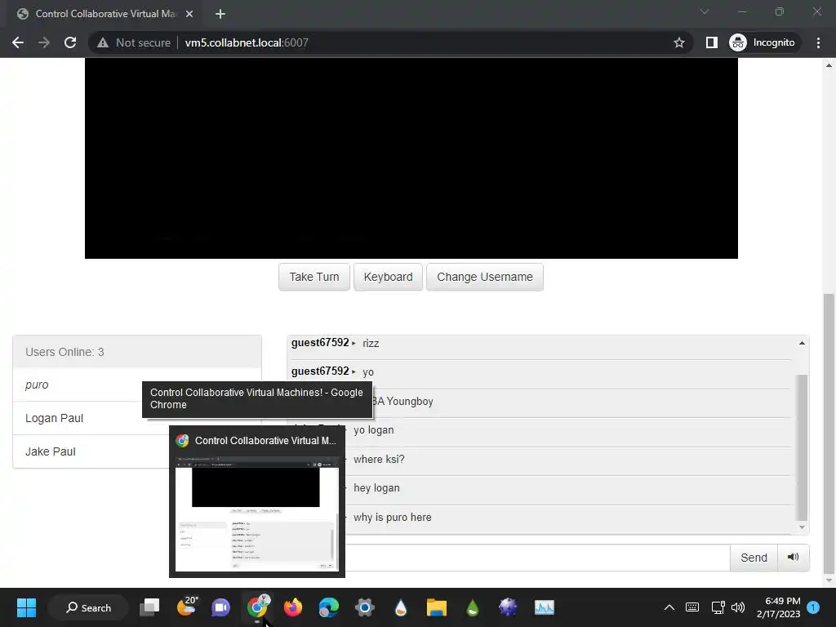Expand hidden system tray icons chevron
Viewport: 836px width, 627px height.
pos(669,607)
